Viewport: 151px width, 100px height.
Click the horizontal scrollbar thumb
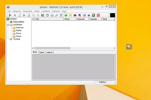(52, 48)
